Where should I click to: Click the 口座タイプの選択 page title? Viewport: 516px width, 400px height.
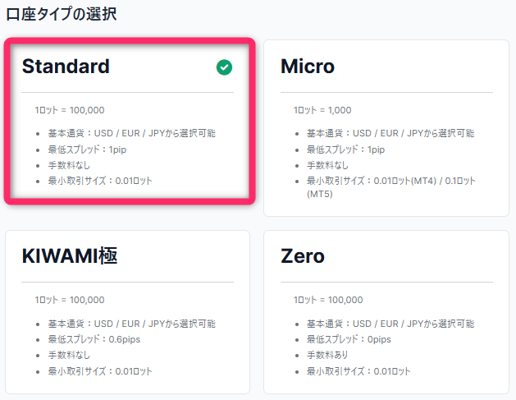[x=62, y=14]
